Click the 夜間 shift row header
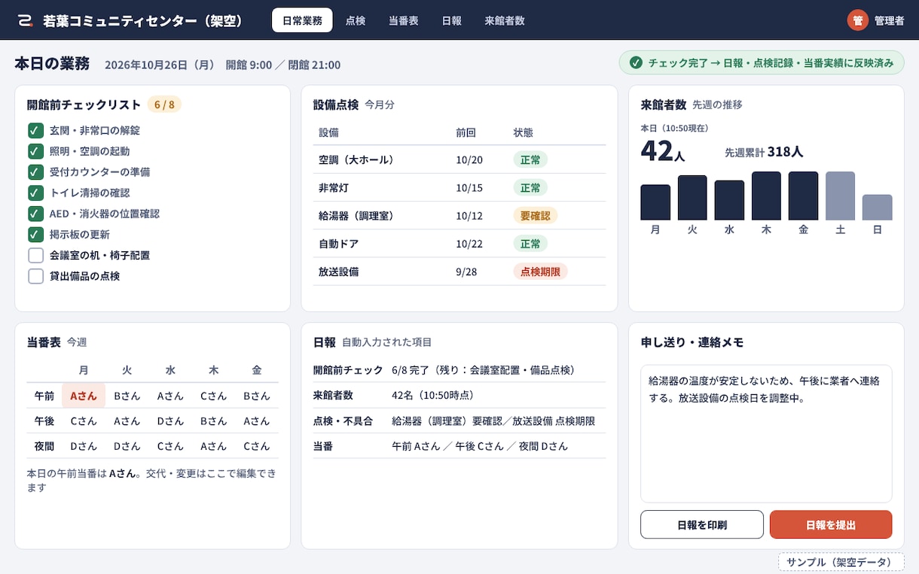Image resolution: width=919 pixels, height=574 pixels. tap(44, 446)
